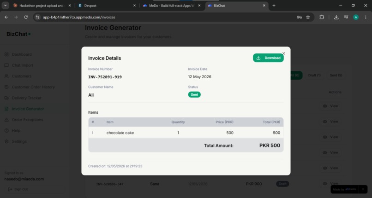Open Customers in the sidebar
The image size is (372, 198).
(22, 76)
